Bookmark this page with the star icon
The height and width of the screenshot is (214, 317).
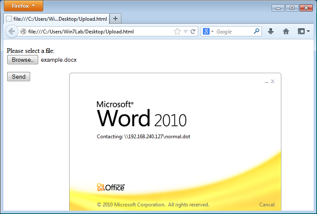[177, 31]
